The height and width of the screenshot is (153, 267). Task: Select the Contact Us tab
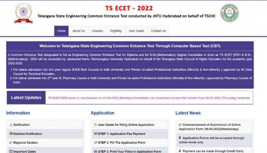pos(158,31)
